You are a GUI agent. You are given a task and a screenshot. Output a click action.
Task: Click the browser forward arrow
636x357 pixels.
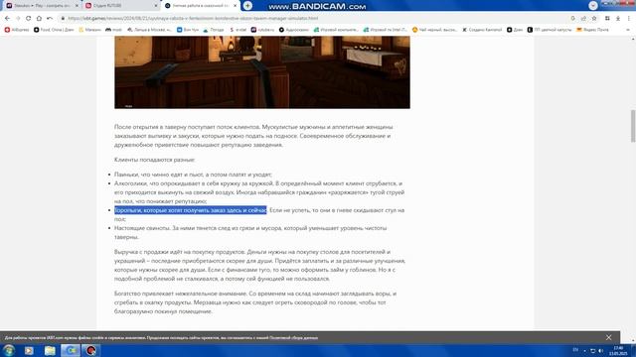tap(18, 18)
